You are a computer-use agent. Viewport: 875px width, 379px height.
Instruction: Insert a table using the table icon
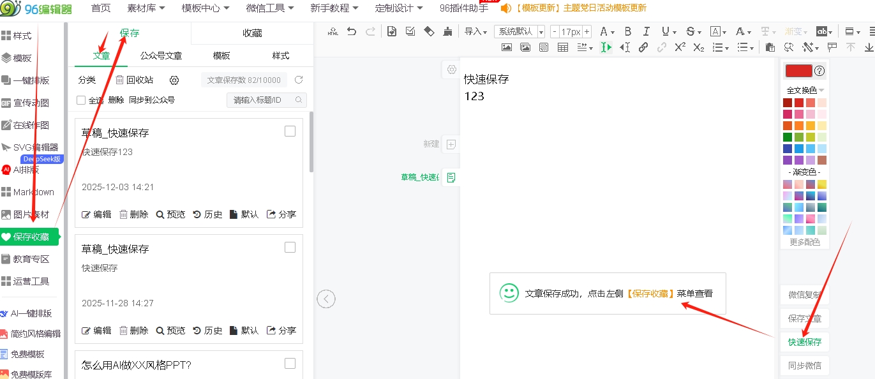[563, 47]
